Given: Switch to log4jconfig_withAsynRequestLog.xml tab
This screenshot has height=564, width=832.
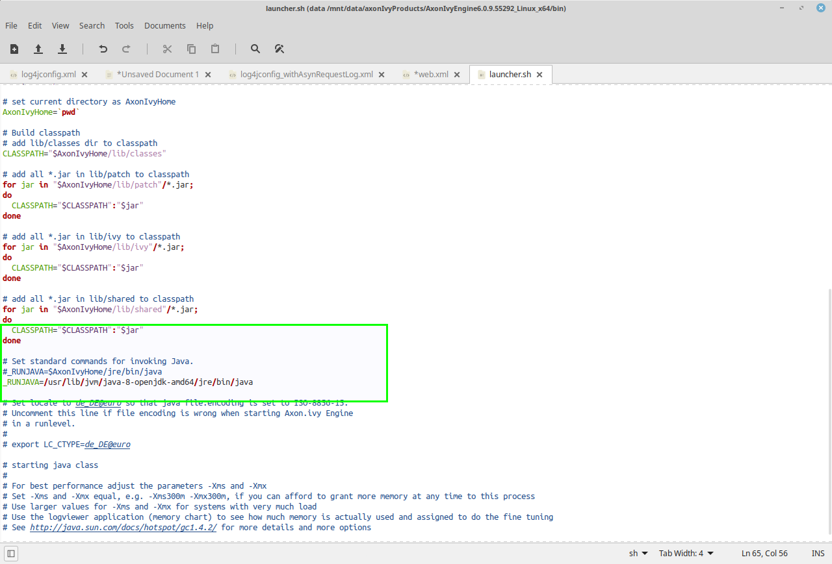Looking at the screenshot, I should pos(307,75).
